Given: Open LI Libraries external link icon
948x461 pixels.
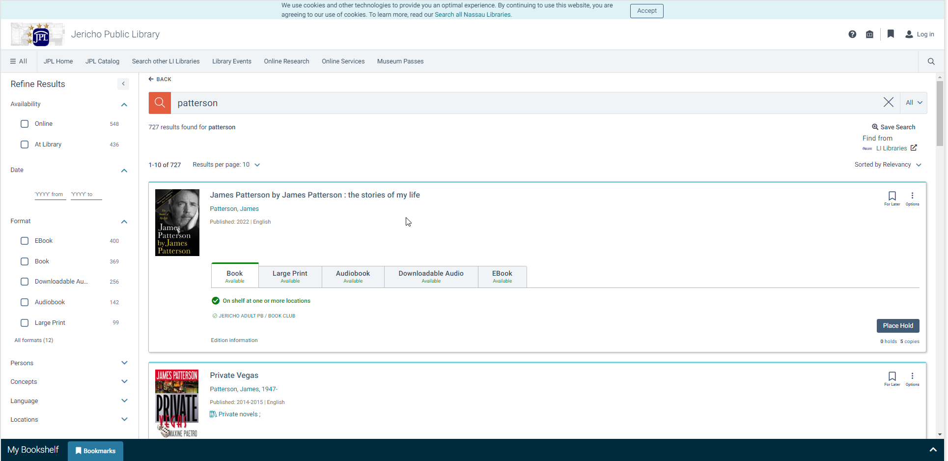Looking at the screenshot, I should (x=914, y=148).
